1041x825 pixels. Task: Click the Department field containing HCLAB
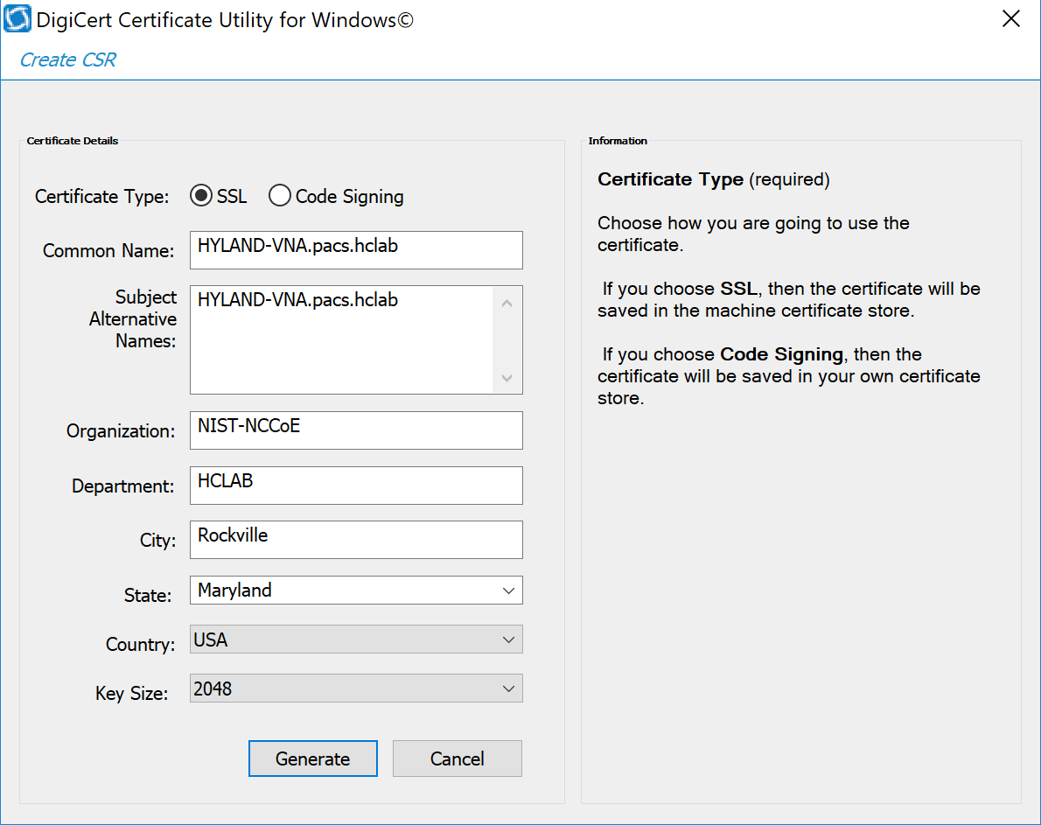tap(355, 486)
